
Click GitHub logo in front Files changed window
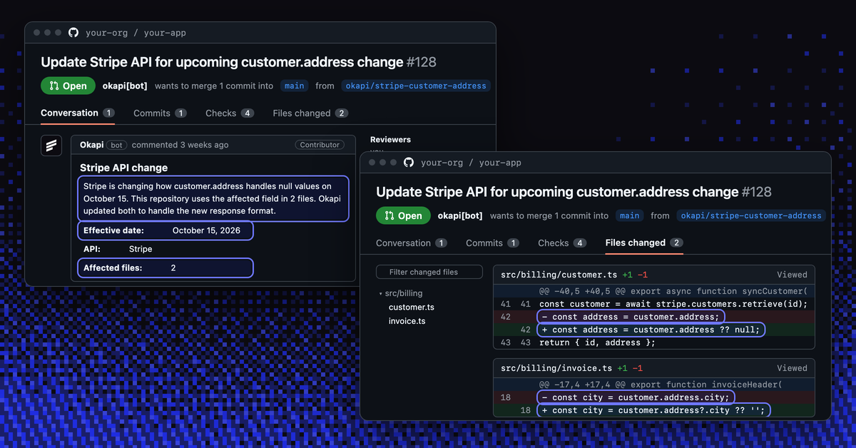coord(409,163)
